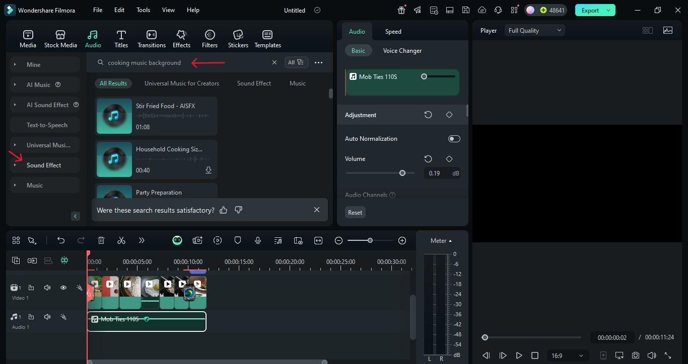Click the fullscreen expand icon in player
Screen dimensions: 688x364
[x=668, y=355]
